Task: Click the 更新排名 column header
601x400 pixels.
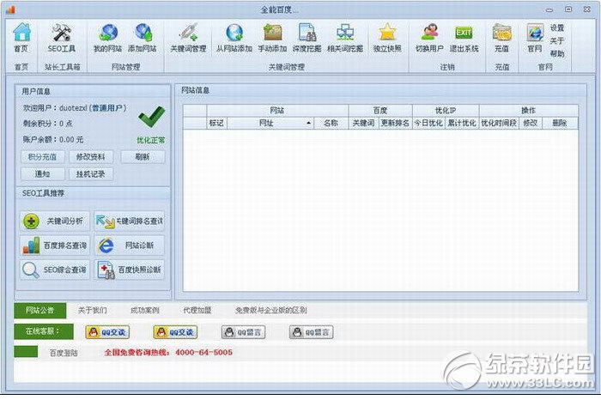Action: pyautogui.click(x=395, y=123)
